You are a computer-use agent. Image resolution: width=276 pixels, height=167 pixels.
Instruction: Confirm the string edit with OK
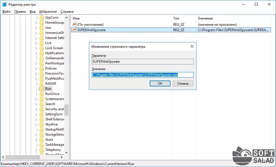[160, 84]
